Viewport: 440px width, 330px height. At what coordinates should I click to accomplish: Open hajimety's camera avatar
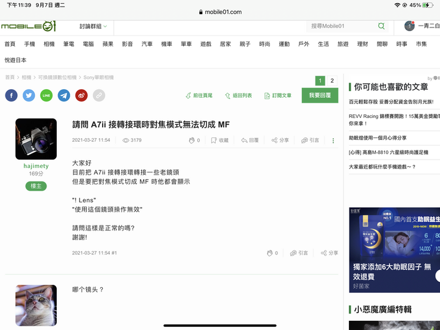pyautogui.click(x=36, y=139)
